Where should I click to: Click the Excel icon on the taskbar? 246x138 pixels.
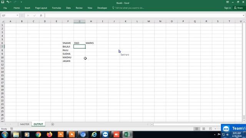tap(128, 135)
